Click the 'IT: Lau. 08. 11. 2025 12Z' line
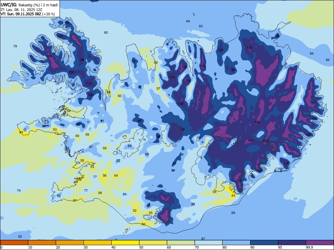This screenshot has height=250, width=334. 21,10
